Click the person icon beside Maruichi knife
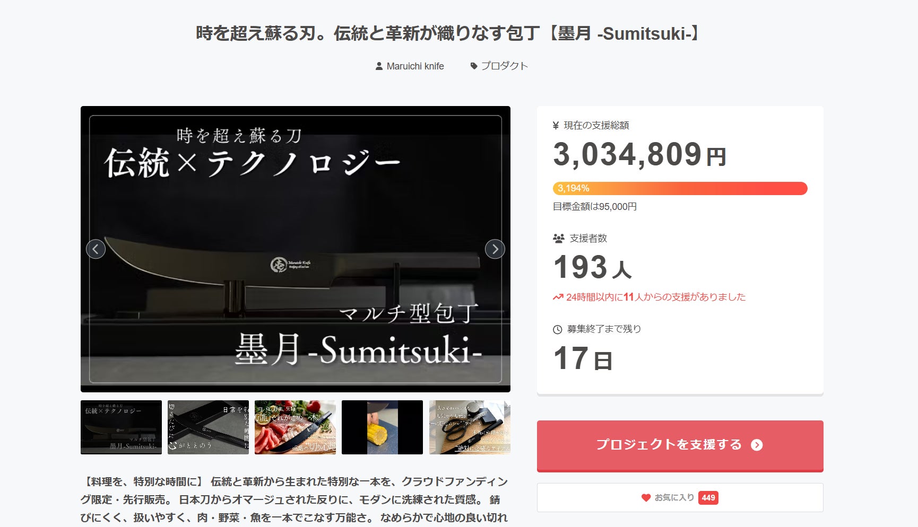The image size is (918, 527). pyautogui.click(x=379, y=66)
